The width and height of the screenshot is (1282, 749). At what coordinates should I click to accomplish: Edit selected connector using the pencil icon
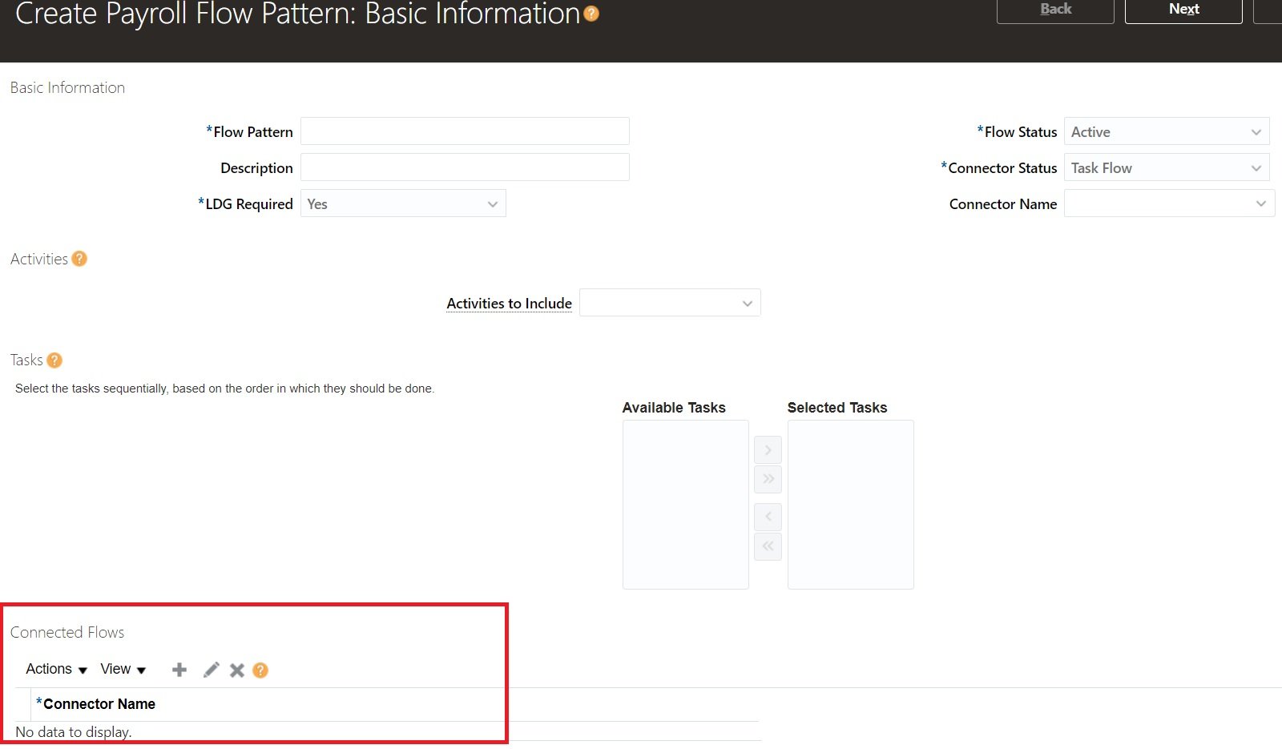pyautogui.click(x=210, y=670)
